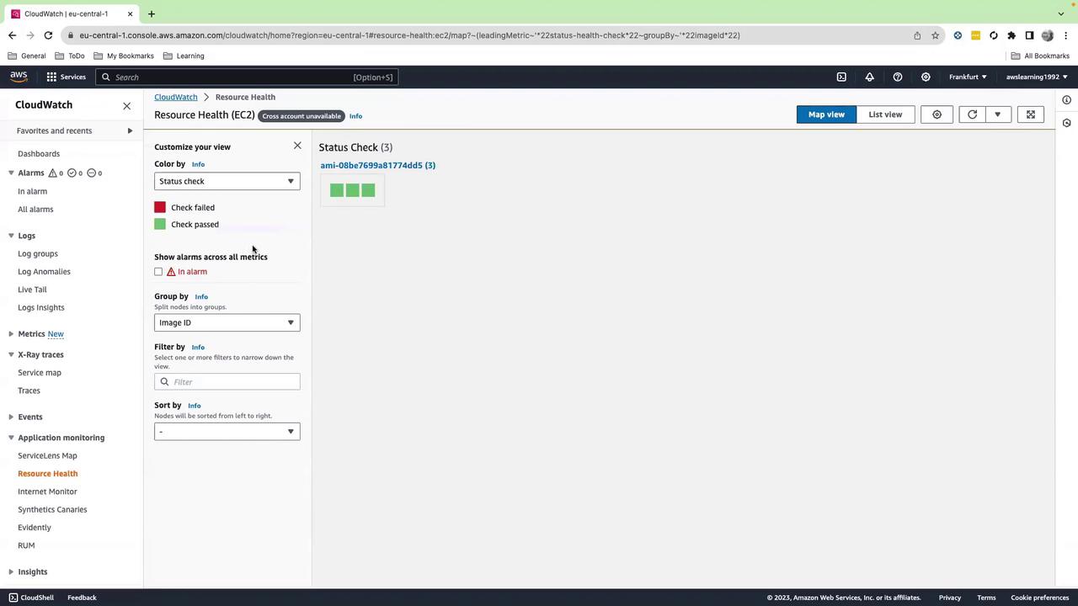Open the info panel icon at right edge

pyautogui.click(x=1066, y=100)
